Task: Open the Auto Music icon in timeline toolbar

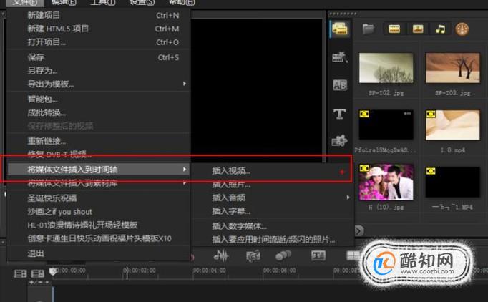Action: 253,256
